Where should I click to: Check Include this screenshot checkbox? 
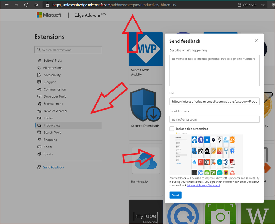(172, 129)
